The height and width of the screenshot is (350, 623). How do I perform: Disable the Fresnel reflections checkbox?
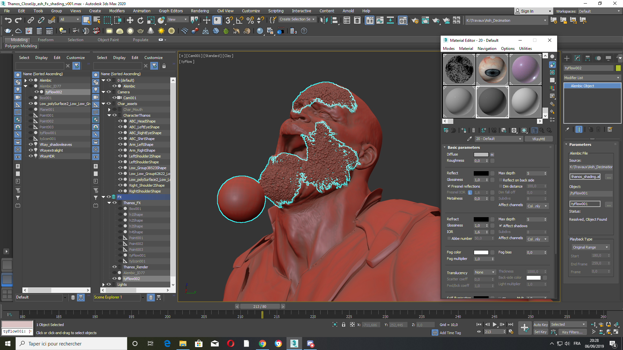(449, 186)
